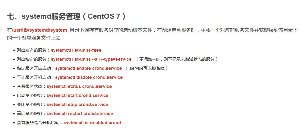
Task: Click the systemctl enable crond.service command
Action: [89, 68]
